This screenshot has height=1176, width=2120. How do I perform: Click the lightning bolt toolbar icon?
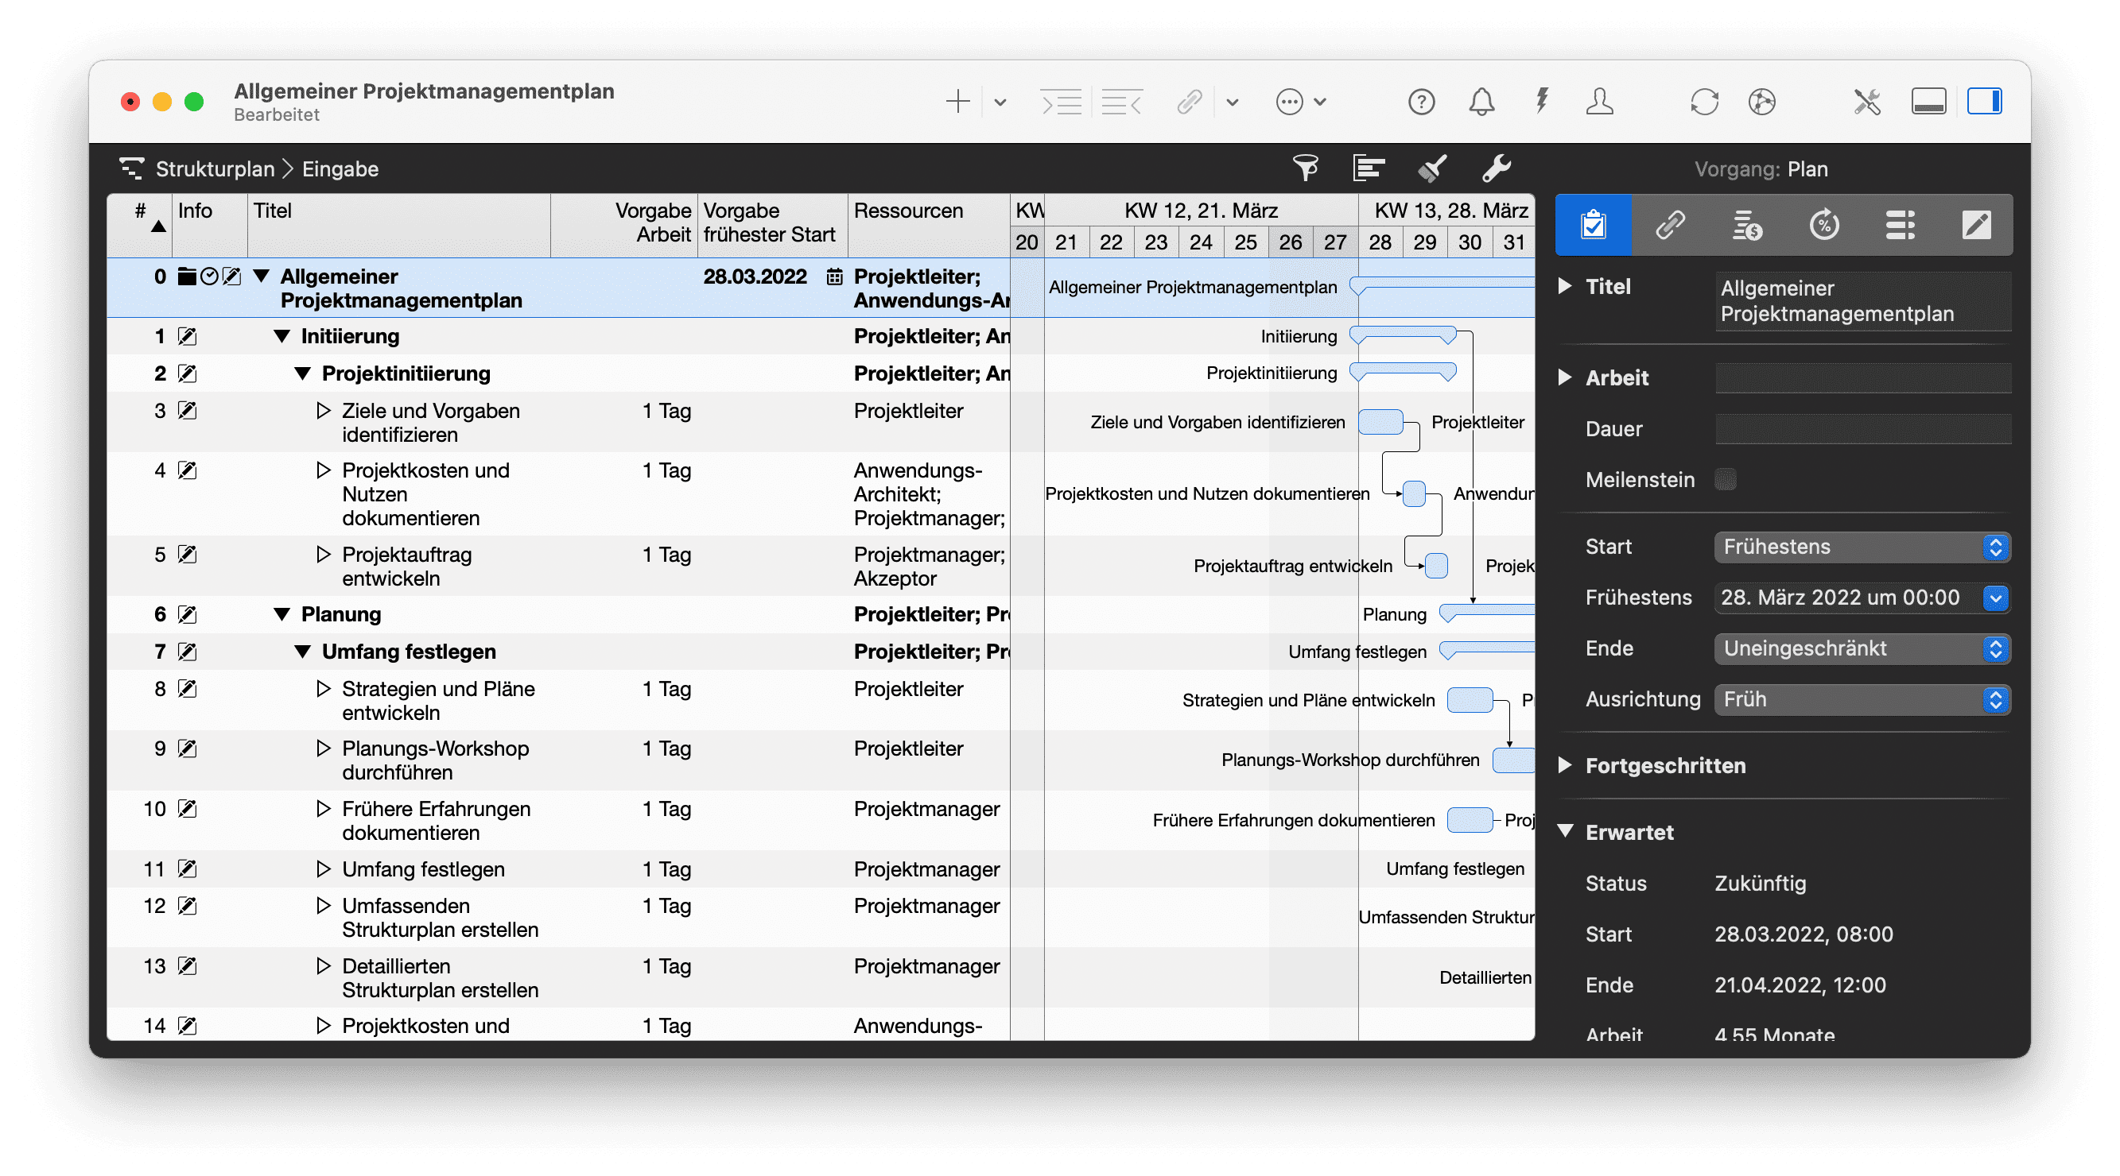[1541, 102]
